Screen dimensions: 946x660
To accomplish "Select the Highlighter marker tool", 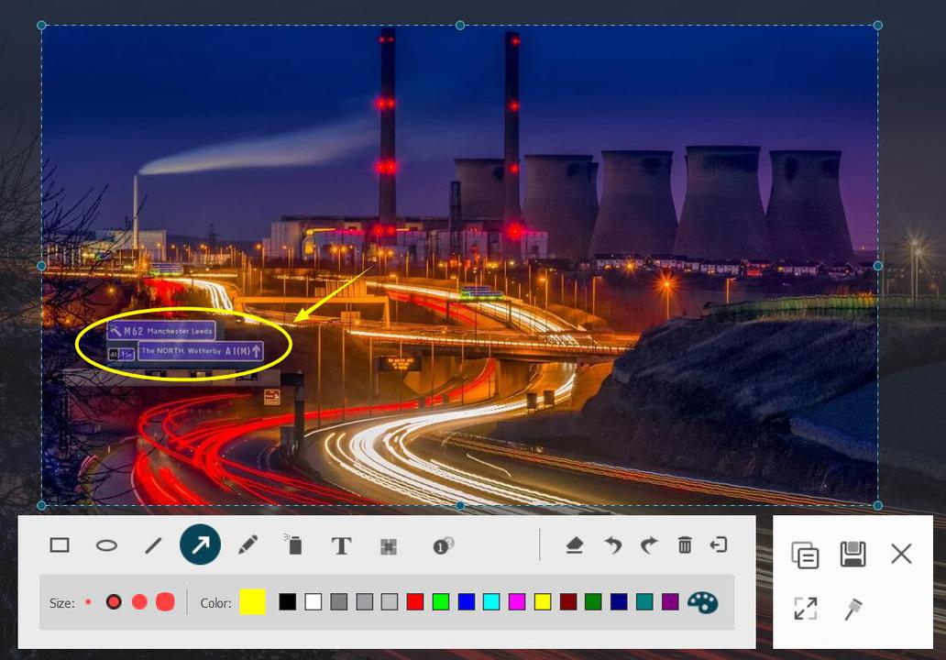I will (x=293, y=545).
